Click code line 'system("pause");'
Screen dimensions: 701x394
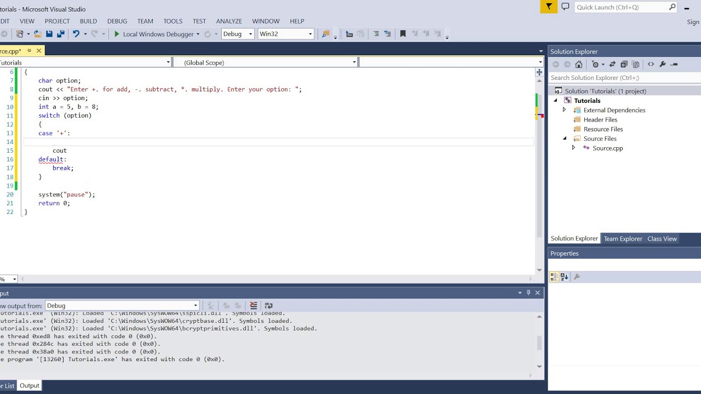[x=67, y=194]
